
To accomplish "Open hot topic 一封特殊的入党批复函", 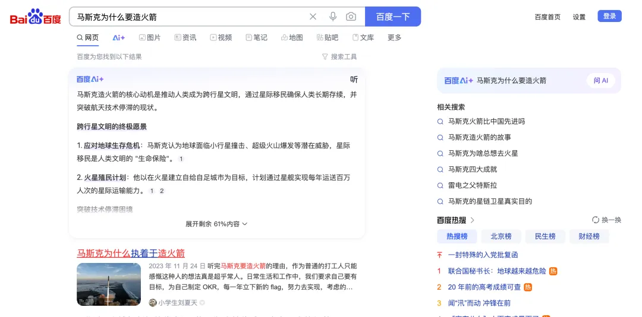I will [x=483, y=255].
